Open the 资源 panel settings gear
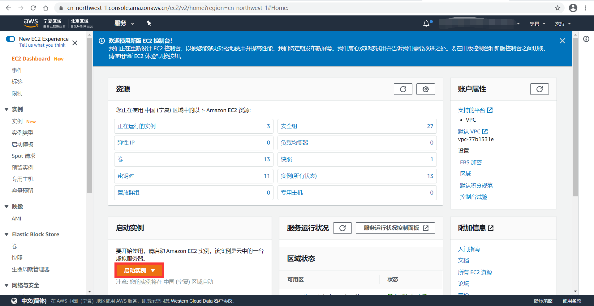The image size is (594, 306). pyautogui.click(x=425, y=89)
